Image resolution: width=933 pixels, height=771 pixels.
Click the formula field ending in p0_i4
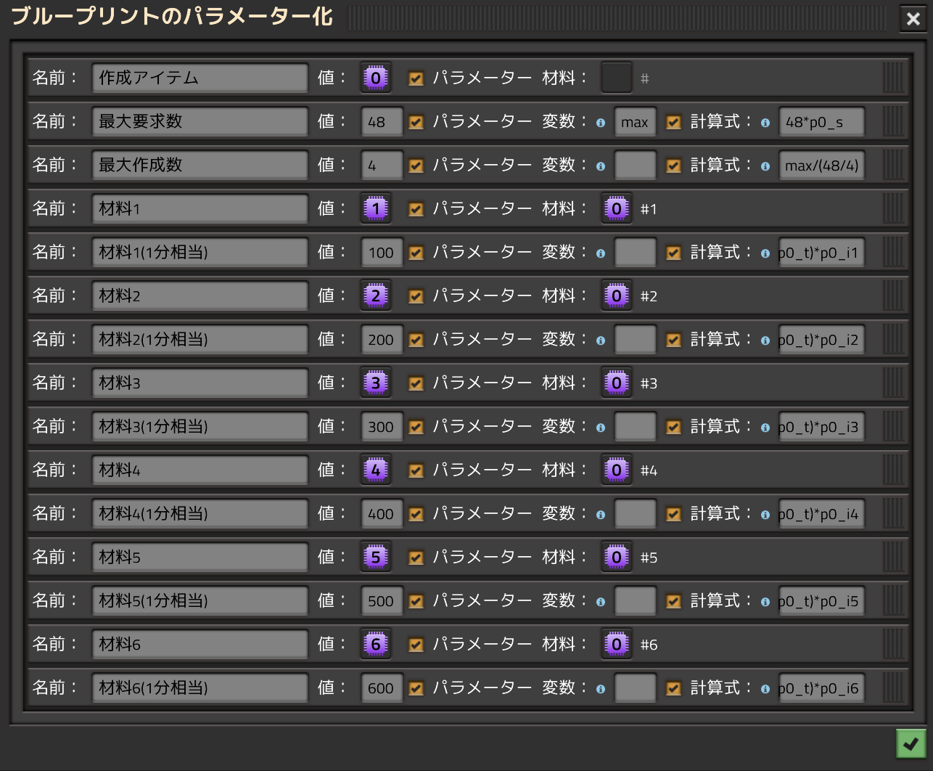point(822,514)
